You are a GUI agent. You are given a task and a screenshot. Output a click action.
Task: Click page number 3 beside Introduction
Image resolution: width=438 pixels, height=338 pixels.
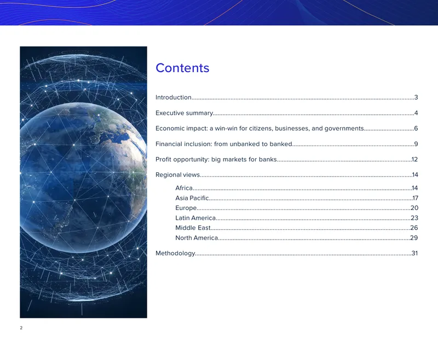[x=416, y=97]
